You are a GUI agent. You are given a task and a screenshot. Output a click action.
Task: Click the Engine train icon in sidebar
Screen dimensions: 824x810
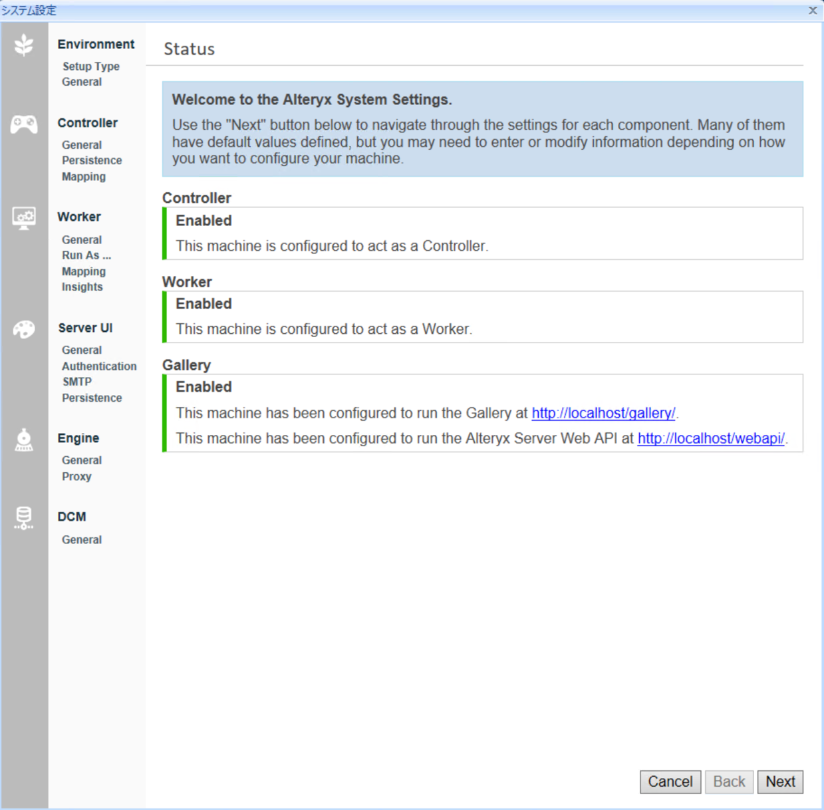tap(24, 439)
